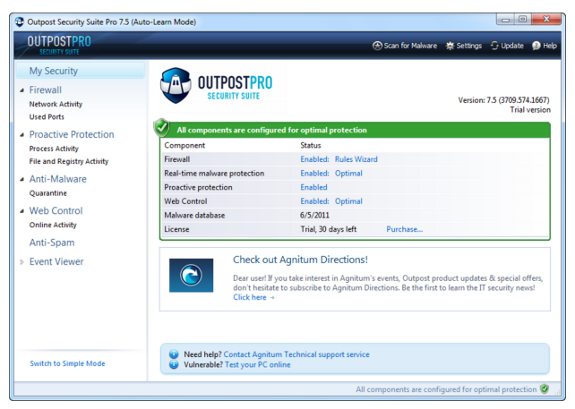Open Quarantine under Anti-Malware

coord(48,193)
